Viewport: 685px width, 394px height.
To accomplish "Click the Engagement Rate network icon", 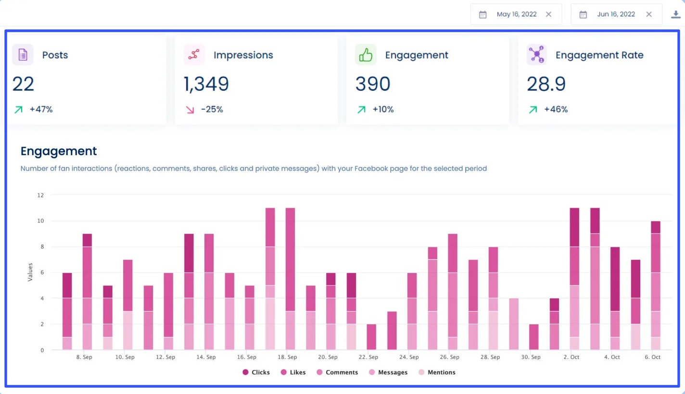I will tap(537, 55).
